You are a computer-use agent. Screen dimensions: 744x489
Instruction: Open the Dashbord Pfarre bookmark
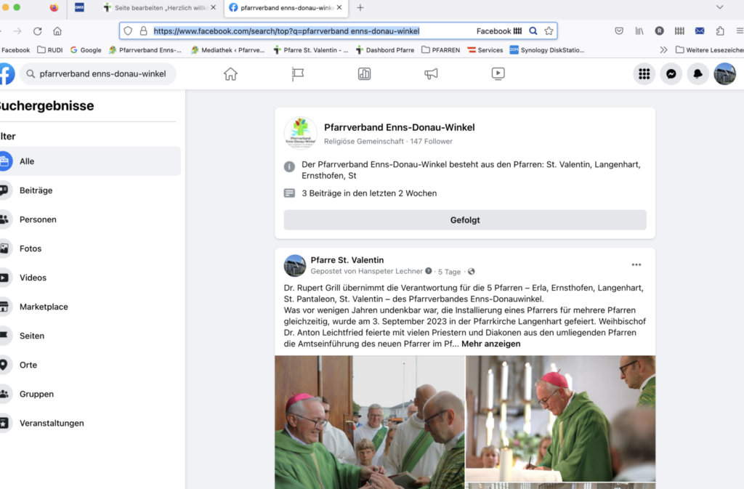(385, 50)
